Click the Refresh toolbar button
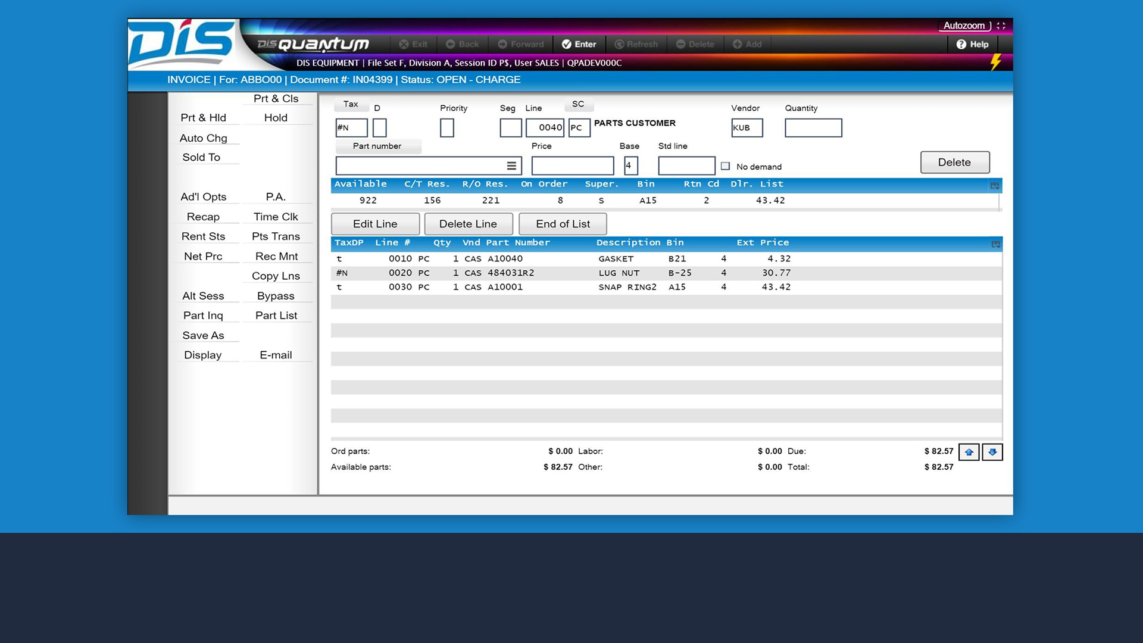Viewport: 1143px width, 643px height. 636,44
